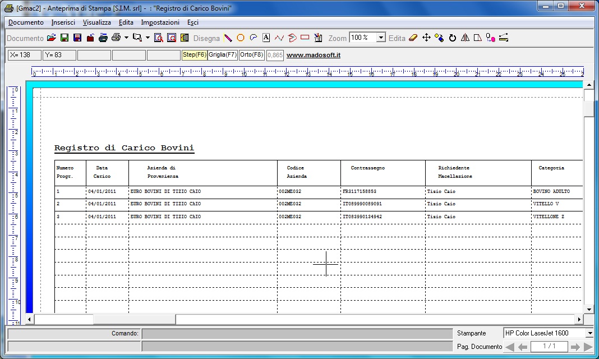Click the printer icon in the toolbar

(116, 38)
